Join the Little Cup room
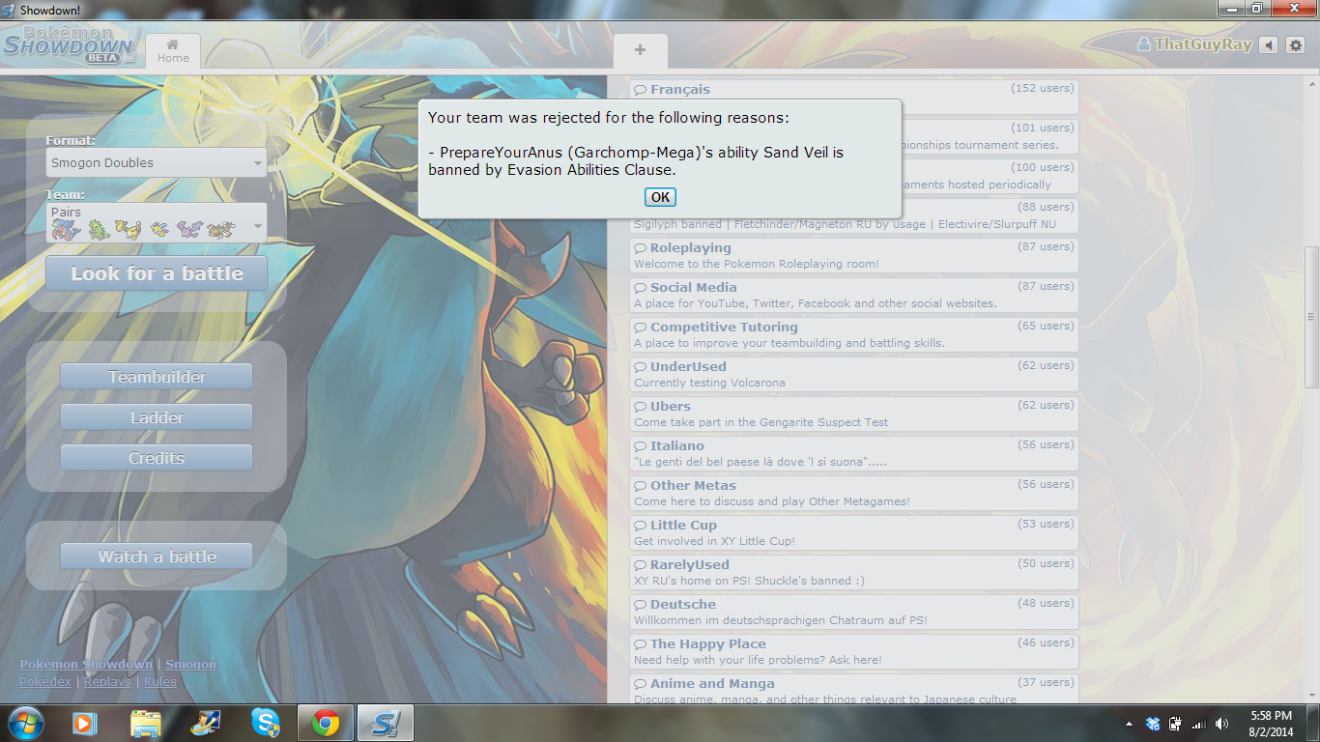 tap(853, 532)
